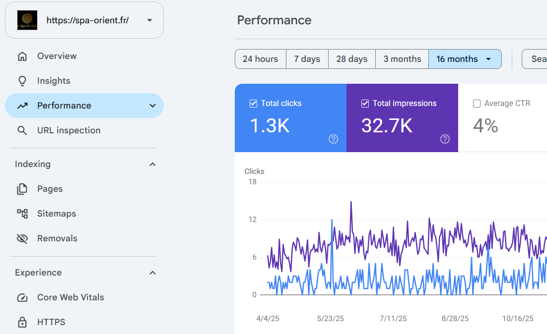Image resolution: width=547 pixels, height=334 pixels.
Task: Click the Insights lightbulb icon
Action: [22, 81]
